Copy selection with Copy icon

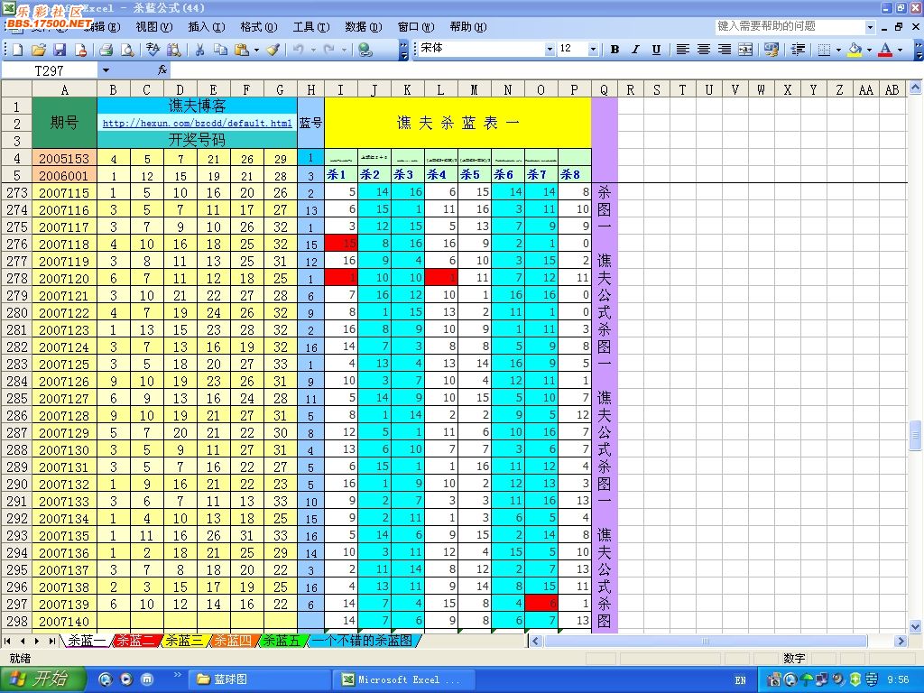pyautogui.click(x=220, y=51)
